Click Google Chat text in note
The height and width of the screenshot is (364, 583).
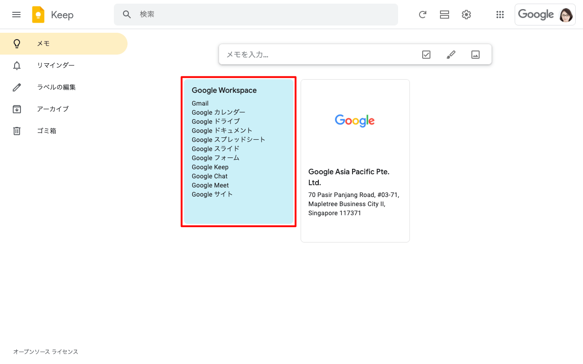[210, 176]
